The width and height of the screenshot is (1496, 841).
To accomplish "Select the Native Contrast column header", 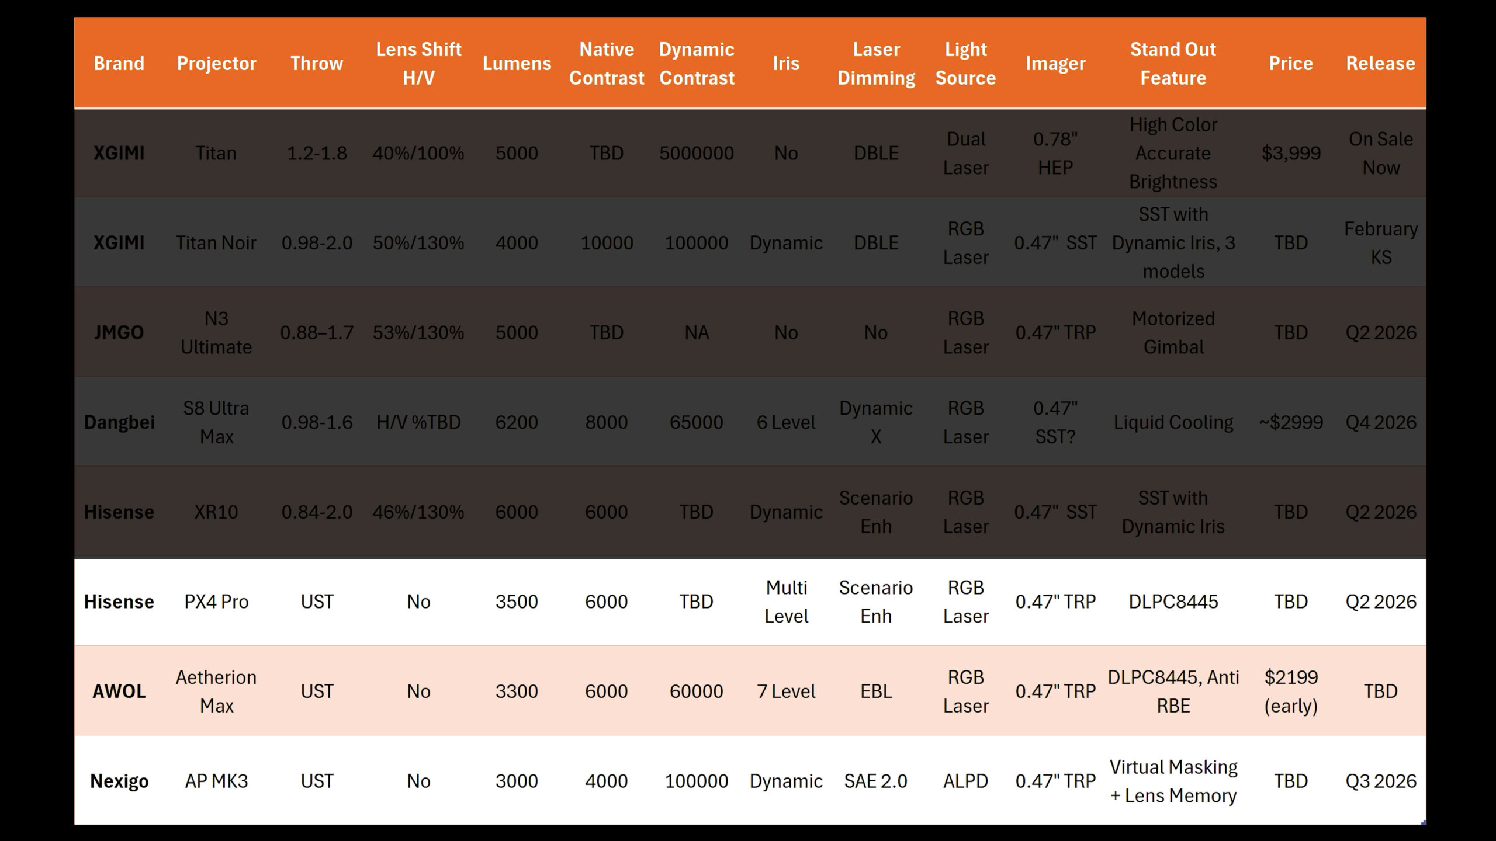I will pos(606,63).
